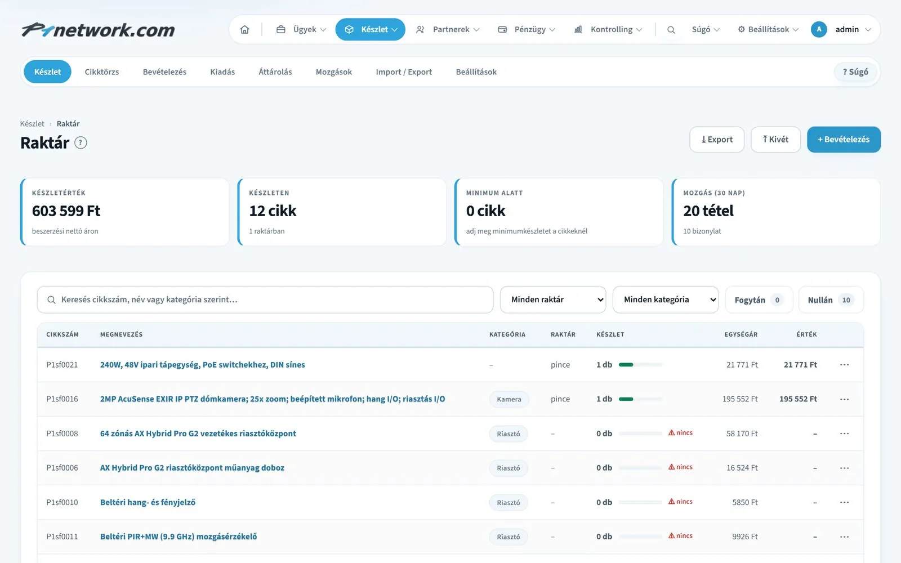The width and height of the screenshot is (901, 563).
Task: Click the nincs warning on P1sf0011 row
Action: click(680, 536)
